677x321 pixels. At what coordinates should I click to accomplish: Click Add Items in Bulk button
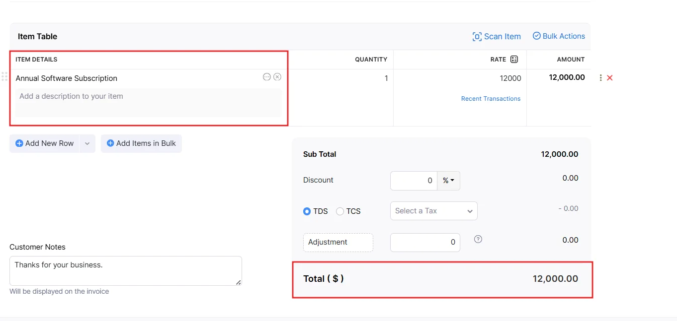(141, 143)
